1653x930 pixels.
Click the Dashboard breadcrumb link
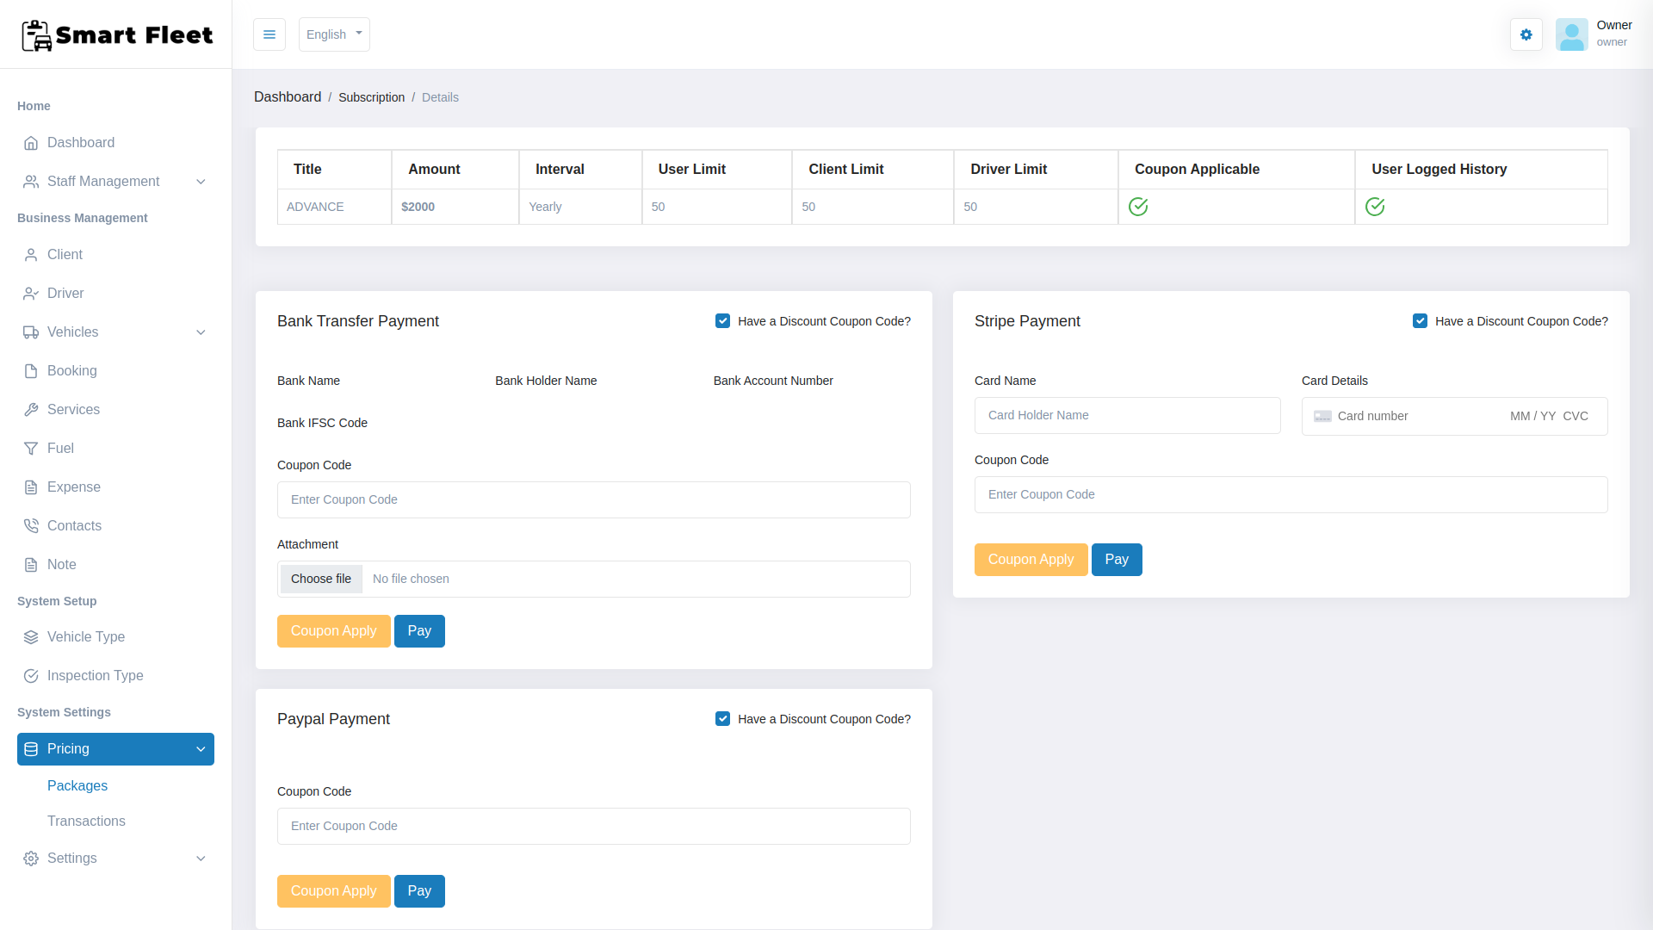(x=288, y=96)
